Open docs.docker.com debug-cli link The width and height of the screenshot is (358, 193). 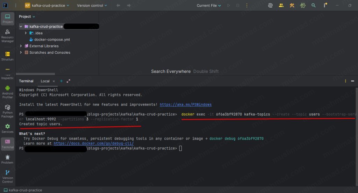point(94,143)
